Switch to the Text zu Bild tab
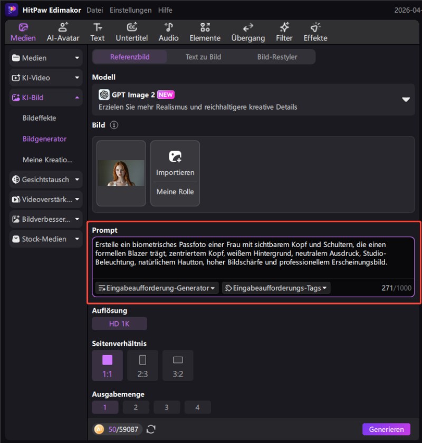Viewport: 422px width, 443px height. [203, 57]
